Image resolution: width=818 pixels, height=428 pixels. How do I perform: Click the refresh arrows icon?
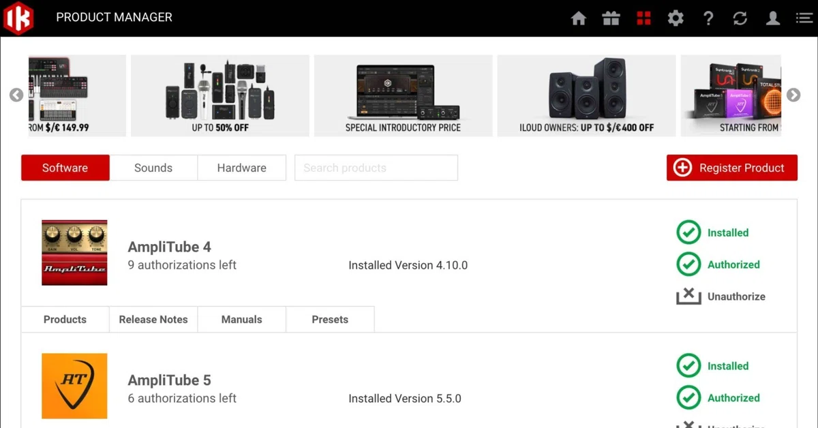point(740,18)
